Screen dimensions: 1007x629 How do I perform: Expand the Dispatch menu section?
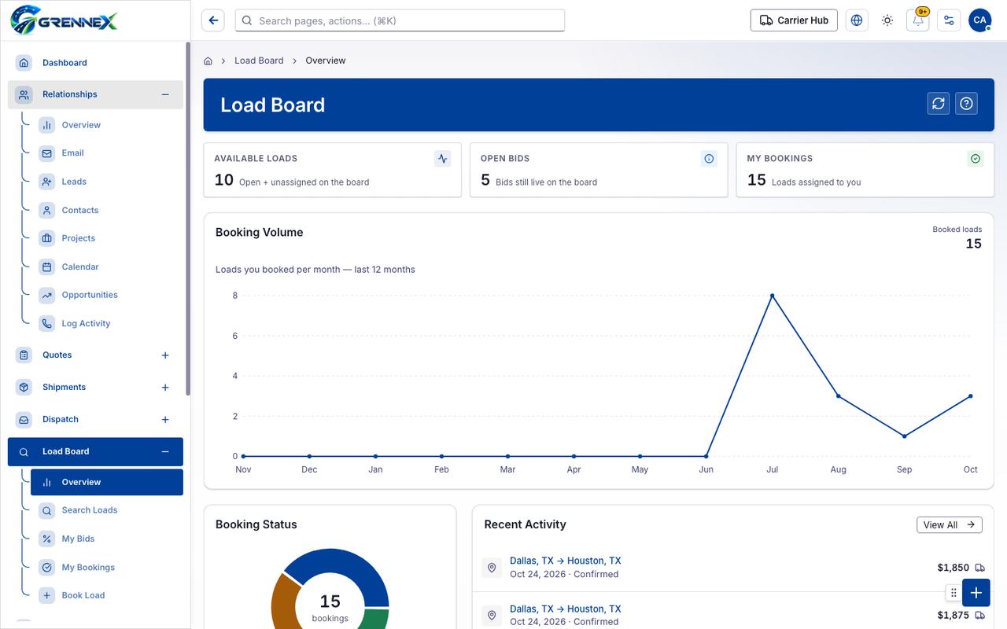(165, 420)
